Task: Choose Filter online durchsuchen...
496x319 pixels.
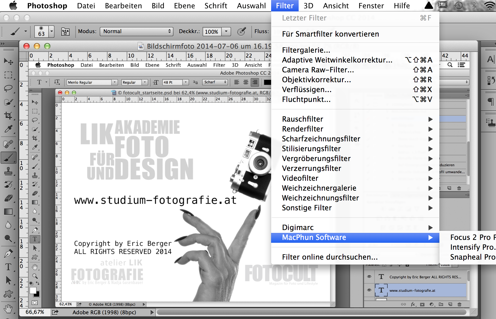Action: pyautogui.click(x=355, y=257)
